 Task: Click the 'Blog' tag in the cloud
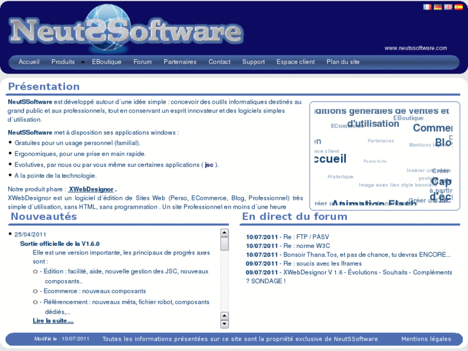[444, 142]
